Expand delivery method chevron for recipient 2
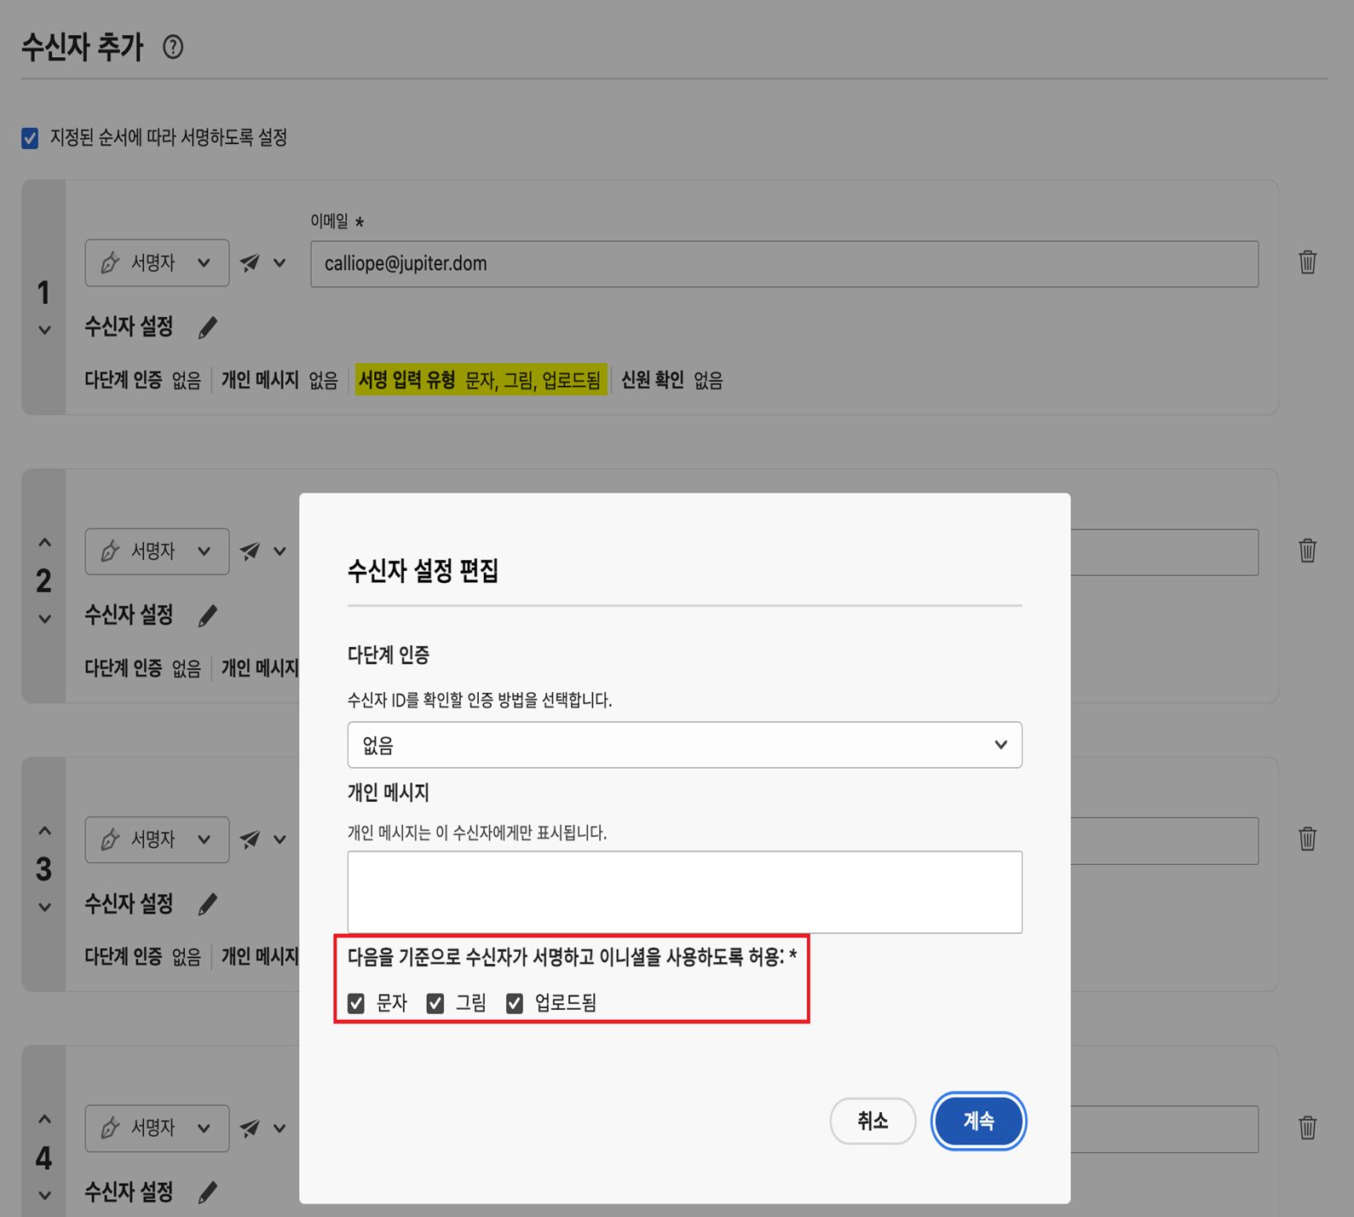The height and width of the screenshot is (1217, 1354). (x=279, y=551)
